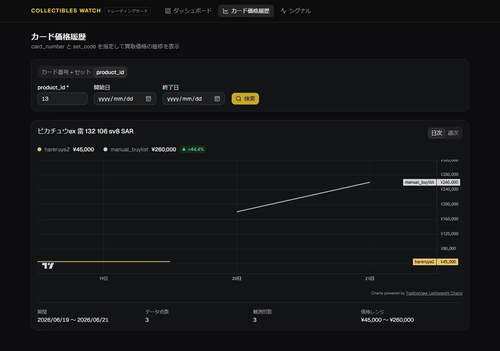Viewport: 500px width, 351px height.
Task: Open the TradingView Lightweight Charts link
Action: (434, 293)
